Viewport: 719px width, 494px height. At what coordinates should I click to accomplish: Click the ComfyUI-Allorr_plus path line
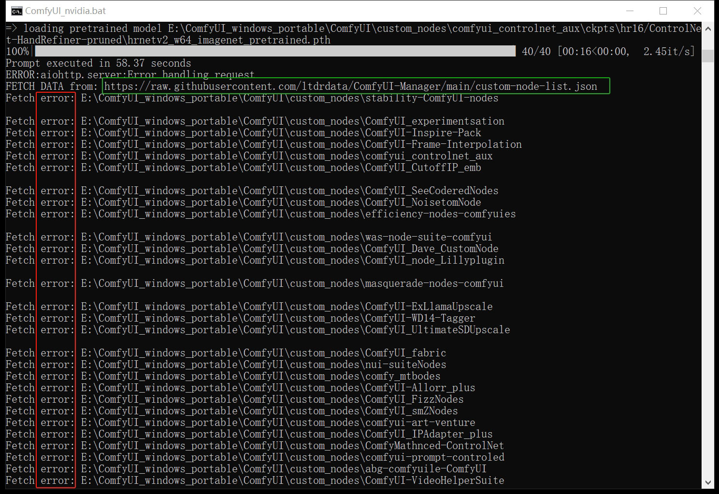point(240,388)
